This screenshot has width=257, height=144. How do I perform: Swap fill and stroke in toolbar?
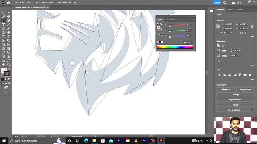[9, 69]
